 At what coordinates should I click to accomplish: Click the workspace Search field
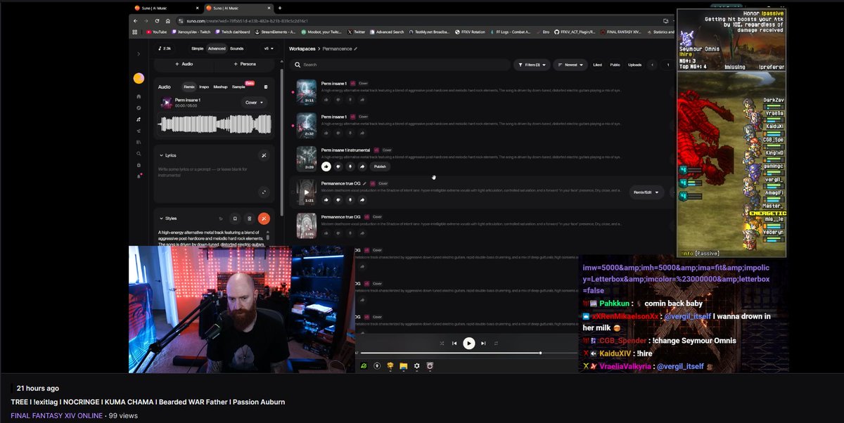[x=400, y=65]
